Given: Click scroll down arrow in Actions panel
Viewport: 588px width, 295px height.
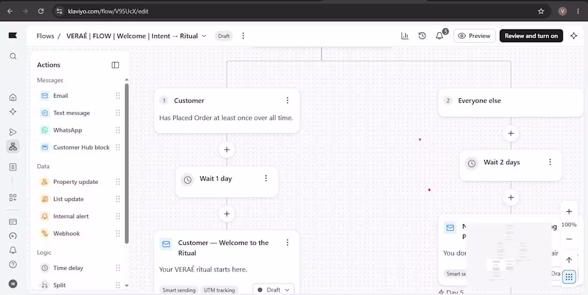Looking at the screenshot, I should pos(127,285).
